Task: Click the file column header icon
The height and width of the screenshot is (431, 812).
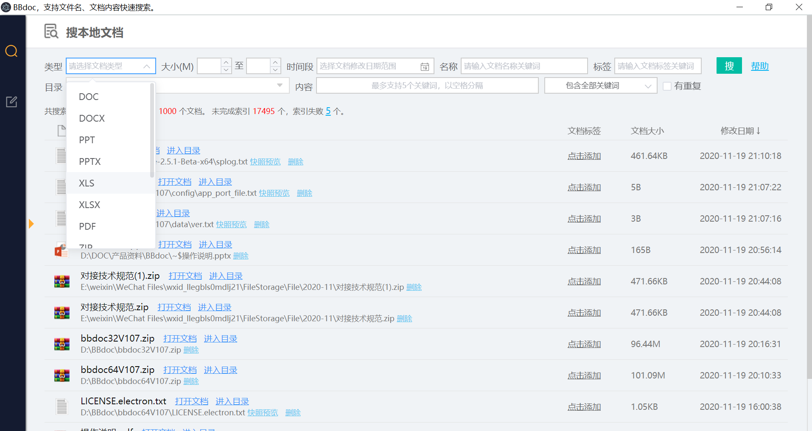Action: [x=62, y=131]
